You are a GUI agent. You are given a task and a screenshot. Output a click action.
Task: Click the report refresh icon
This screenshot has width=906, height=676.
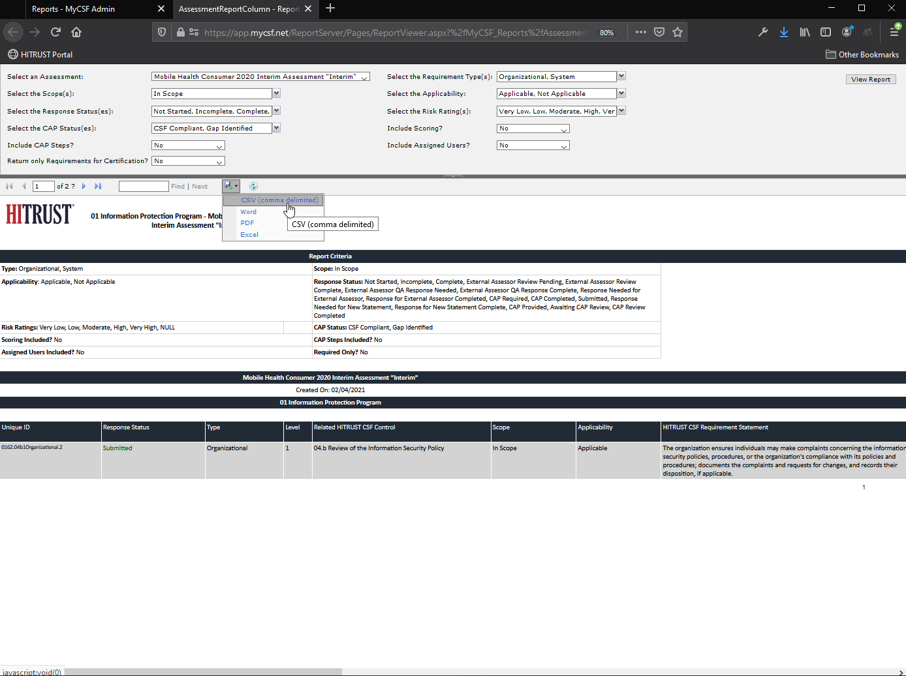coord(253,187)
